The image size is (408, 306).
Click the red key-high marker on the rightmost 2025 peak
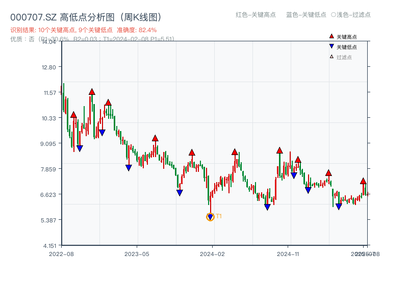363,181
